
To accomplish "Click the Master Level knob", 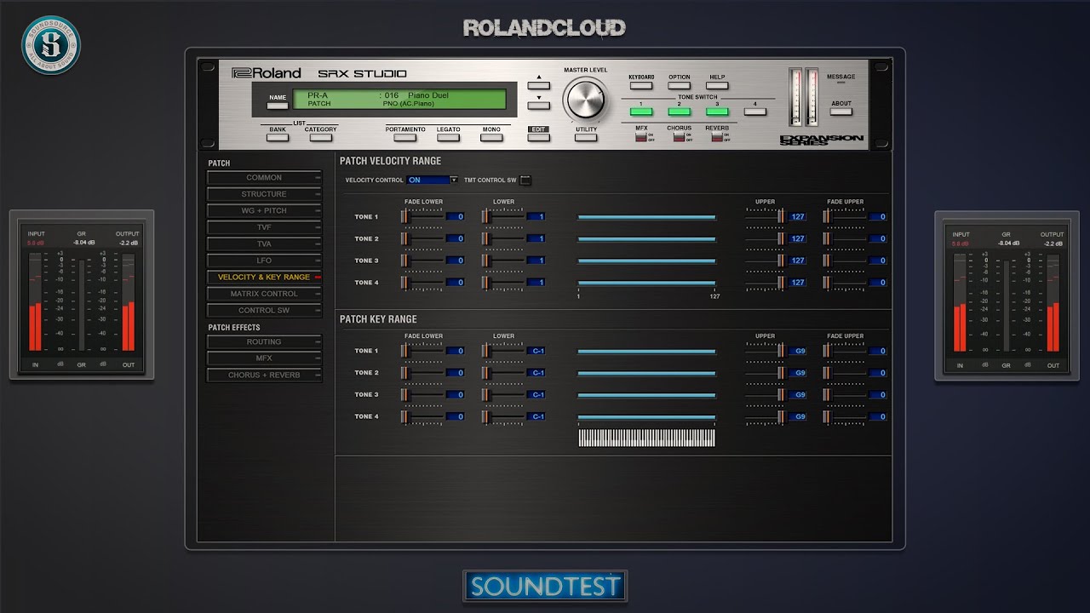I will pos(586,99).
